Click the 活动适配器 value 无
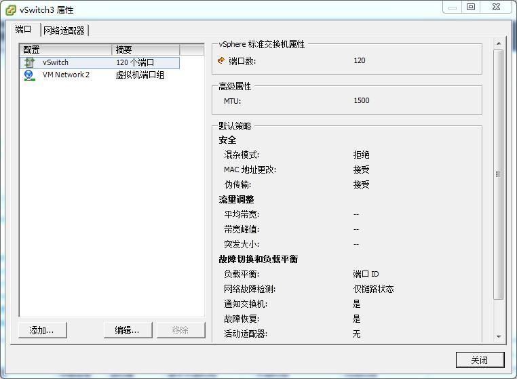This screenshot has width=517, height=379. pyautogui.click(x=357, y=334)
